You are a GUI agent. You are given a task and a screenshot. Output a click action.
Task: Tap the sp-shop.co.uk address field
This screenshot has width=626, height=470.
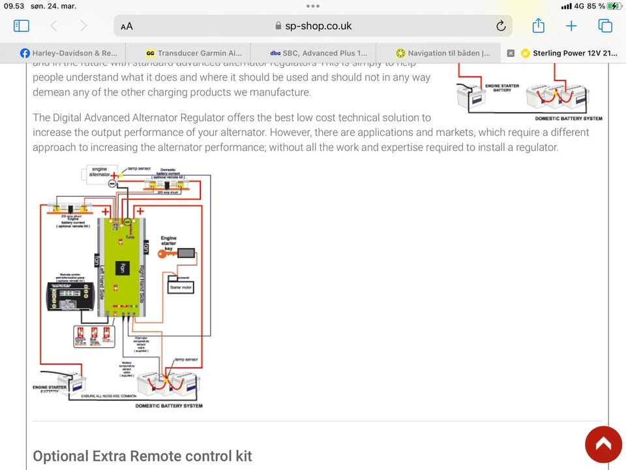313,26
